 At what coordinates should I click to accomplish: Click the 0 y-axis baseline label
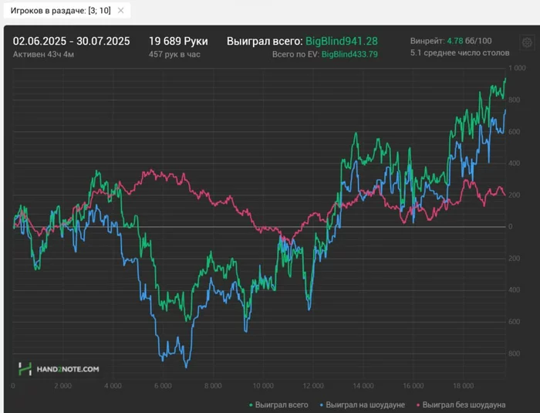(x=511, y=227)
